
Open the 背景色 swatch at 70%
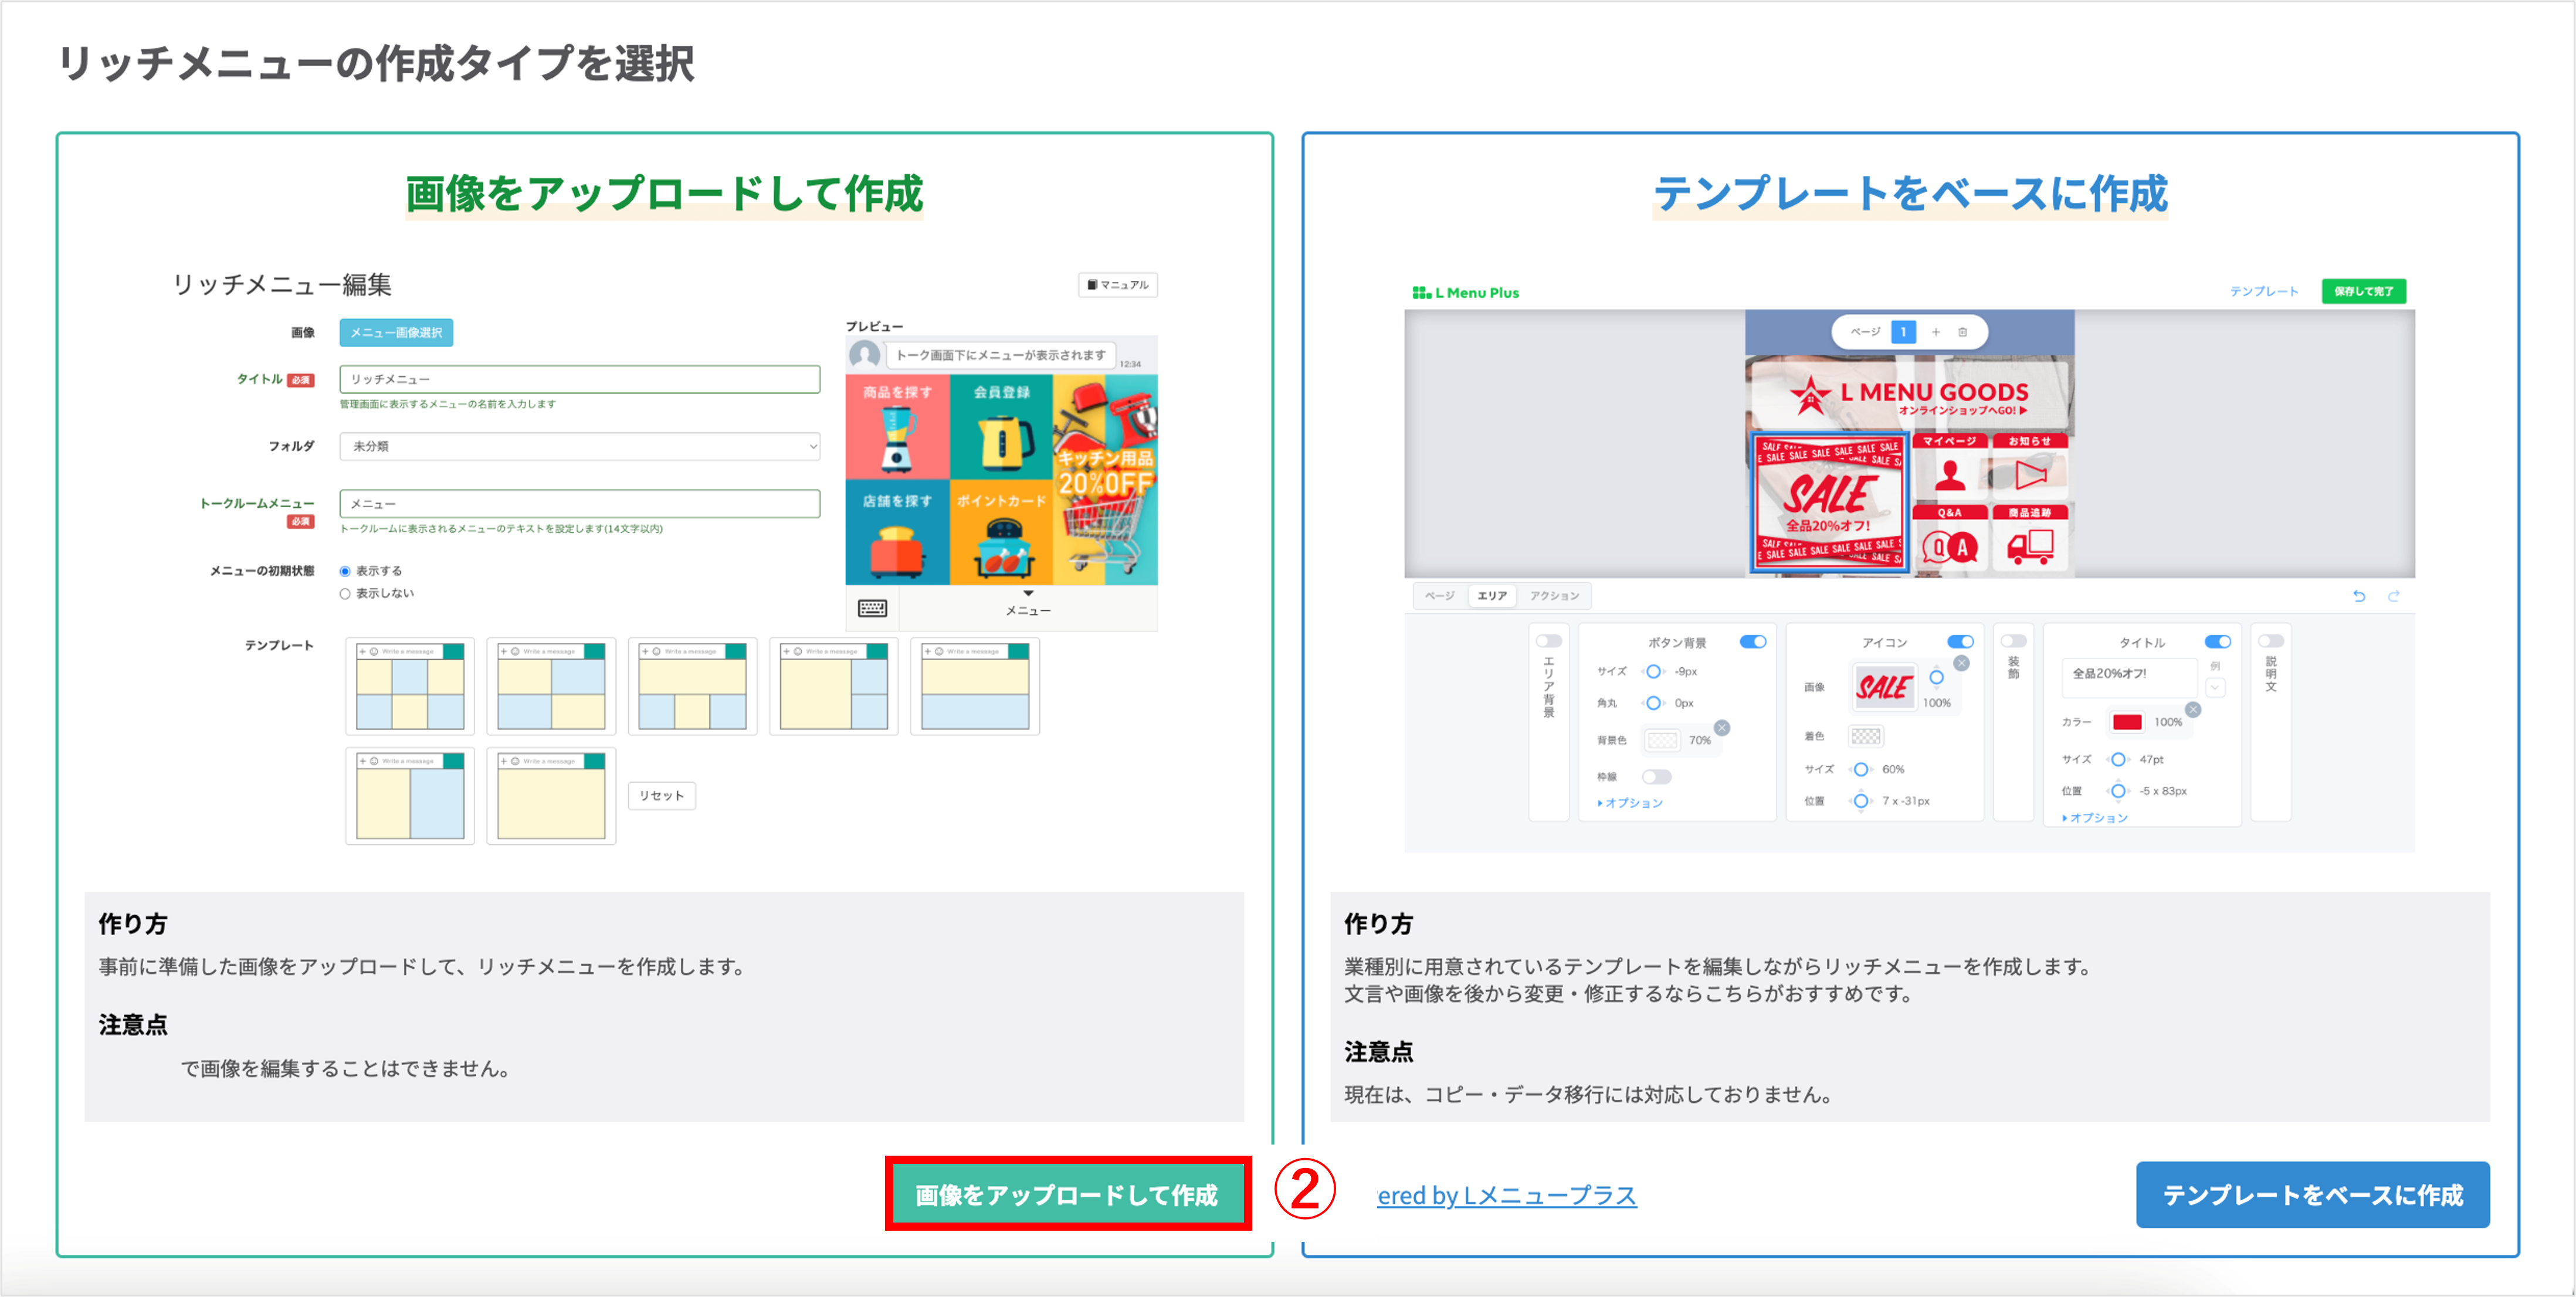point(1662,741)
